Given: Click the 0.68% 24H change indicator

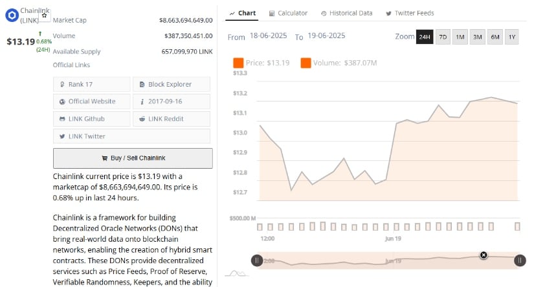Looking at the screenshot, I should (x=43, y=42).
